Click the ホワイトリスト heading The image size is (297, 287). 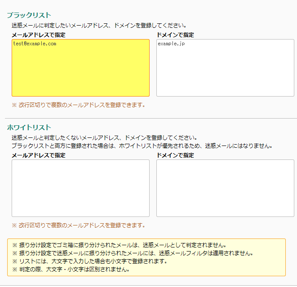pyautogui.click(x=29, y=128)
